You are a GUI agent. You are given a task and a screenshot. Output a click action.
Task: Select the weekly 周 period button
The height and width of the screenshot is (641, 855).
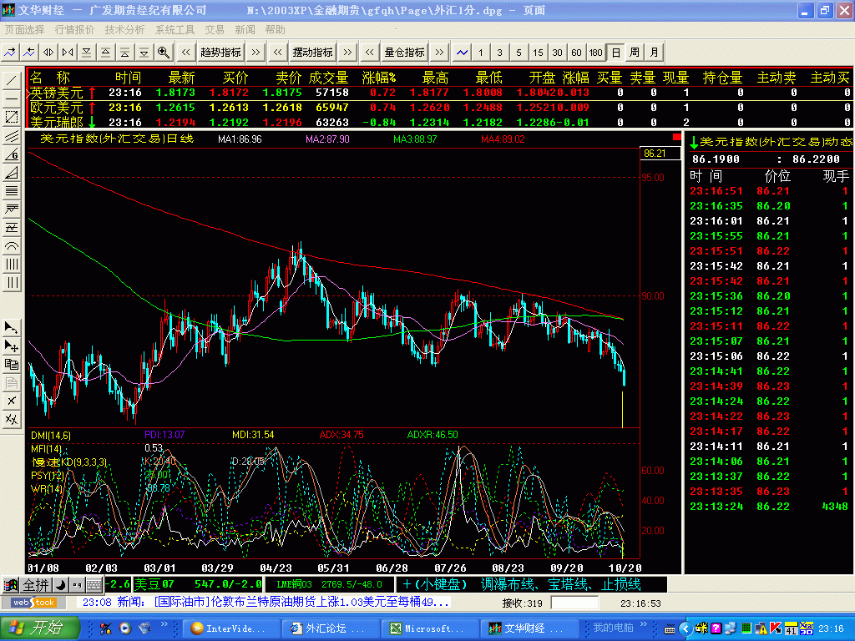pyautogui.click(x=635, y=53)
